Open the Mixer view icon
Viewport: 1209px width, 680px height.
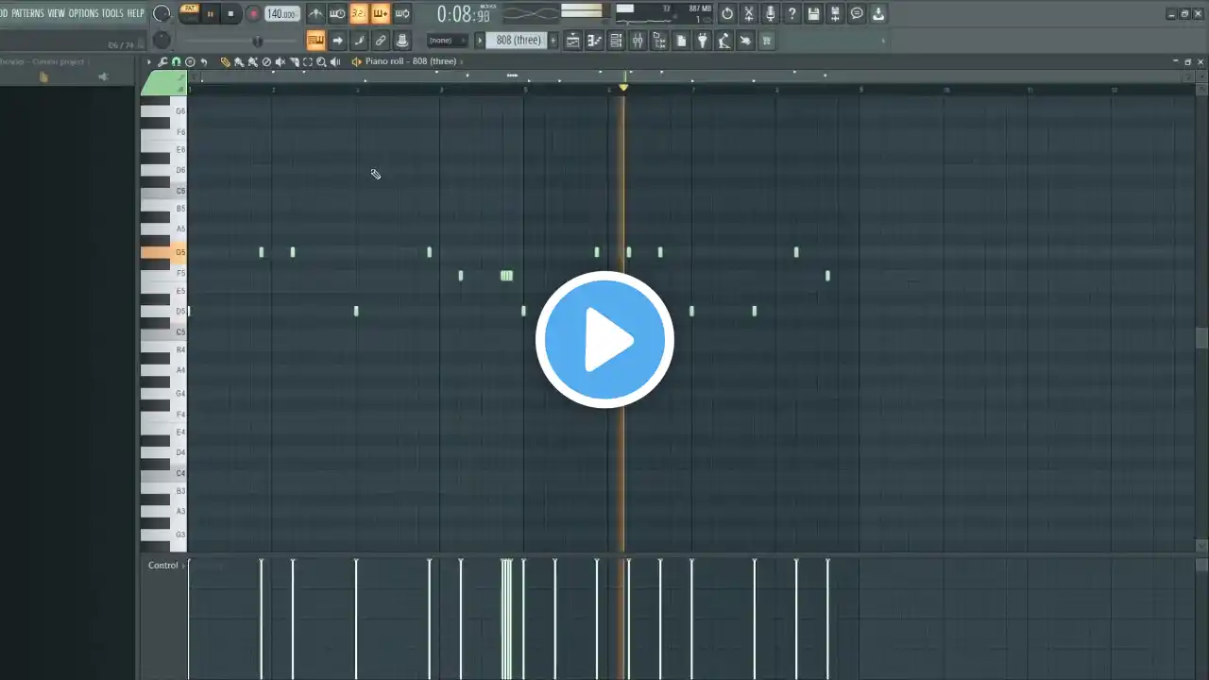click(x=638, y=41)
